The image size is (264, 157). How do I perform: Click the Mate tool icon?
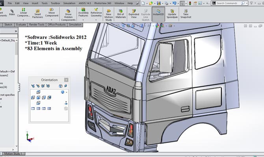[12, 11]
